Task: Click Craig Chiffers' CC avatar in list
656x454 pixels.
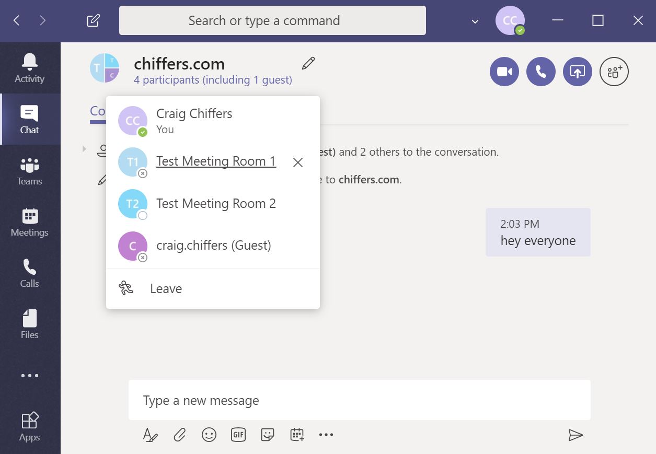Action: [x=133, y=121]
